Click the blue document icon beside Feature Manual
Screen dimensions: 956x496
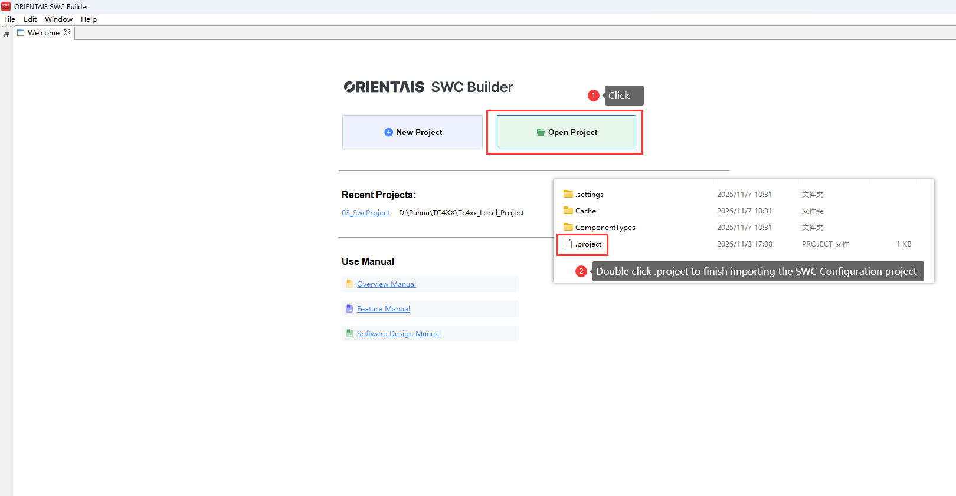point(349,308)
